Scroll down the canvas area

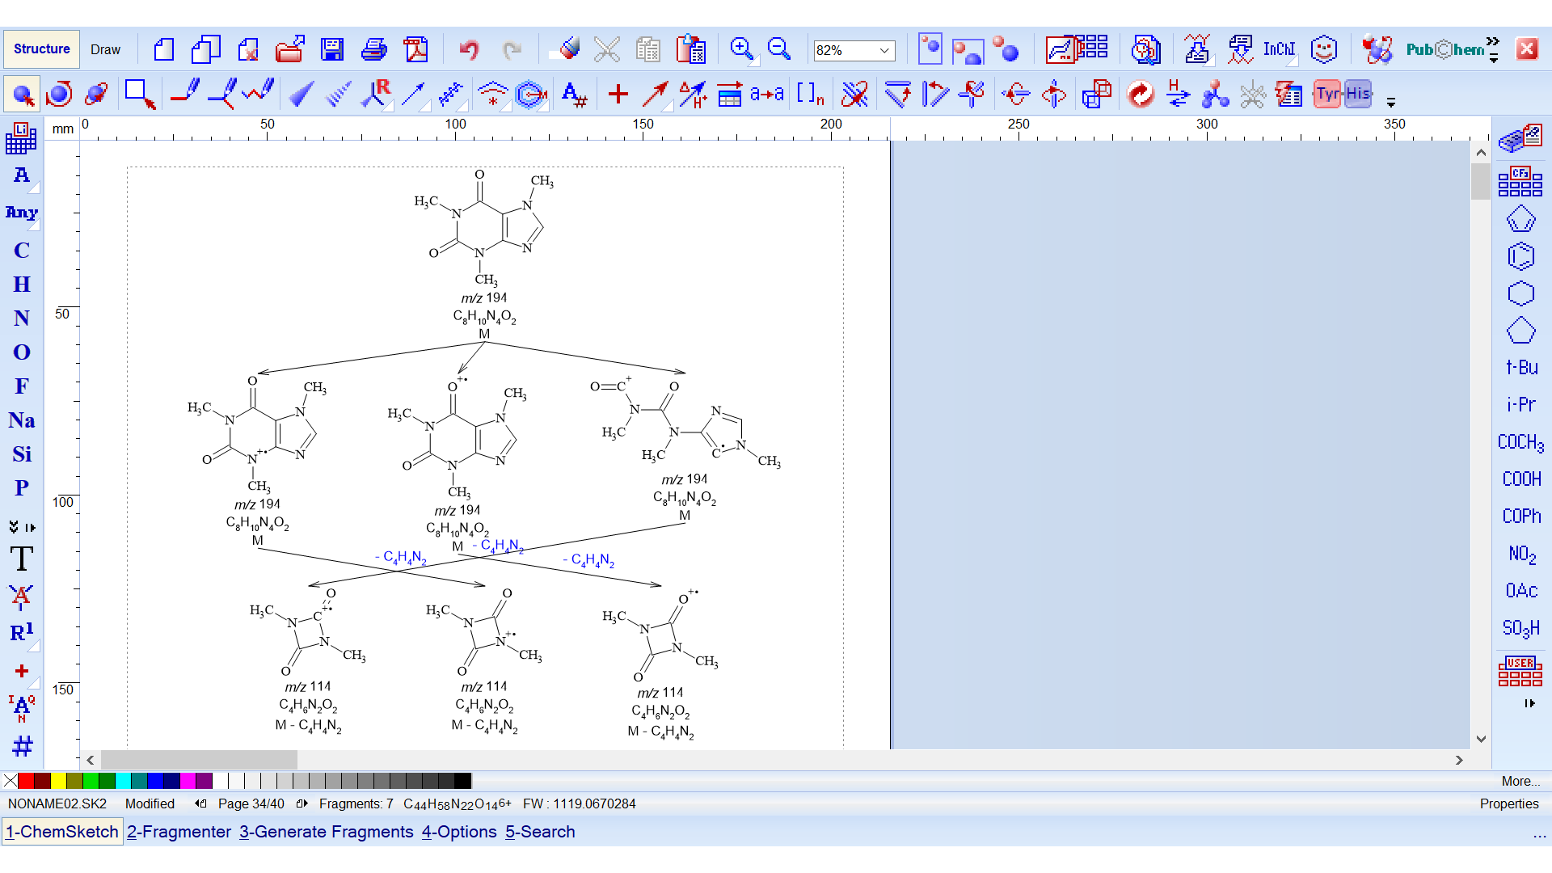click(1481, 739)
